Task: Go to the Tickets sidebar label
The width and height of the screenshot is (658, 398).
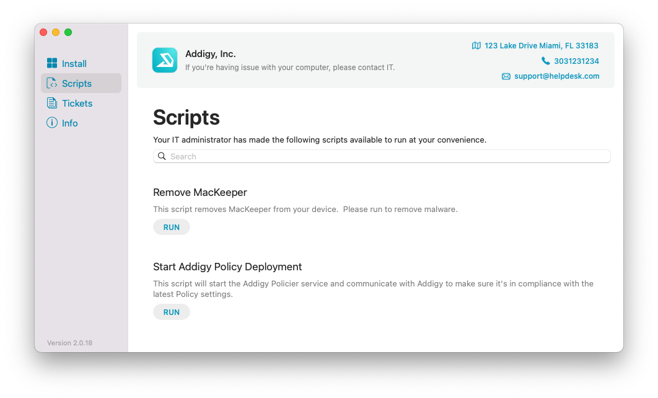Action: (x=77, y=103)
